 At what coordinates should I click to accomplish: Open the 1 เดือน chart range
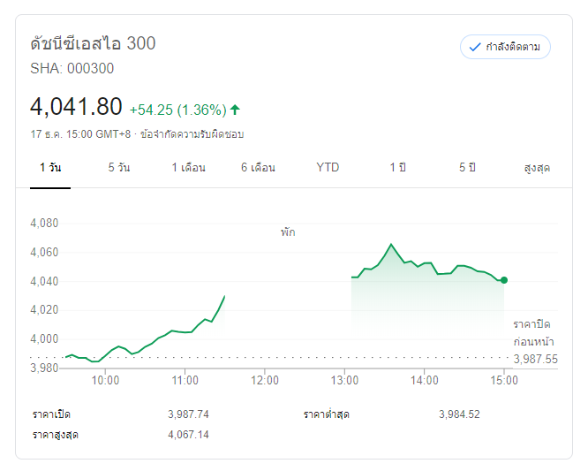click(188, 167)
